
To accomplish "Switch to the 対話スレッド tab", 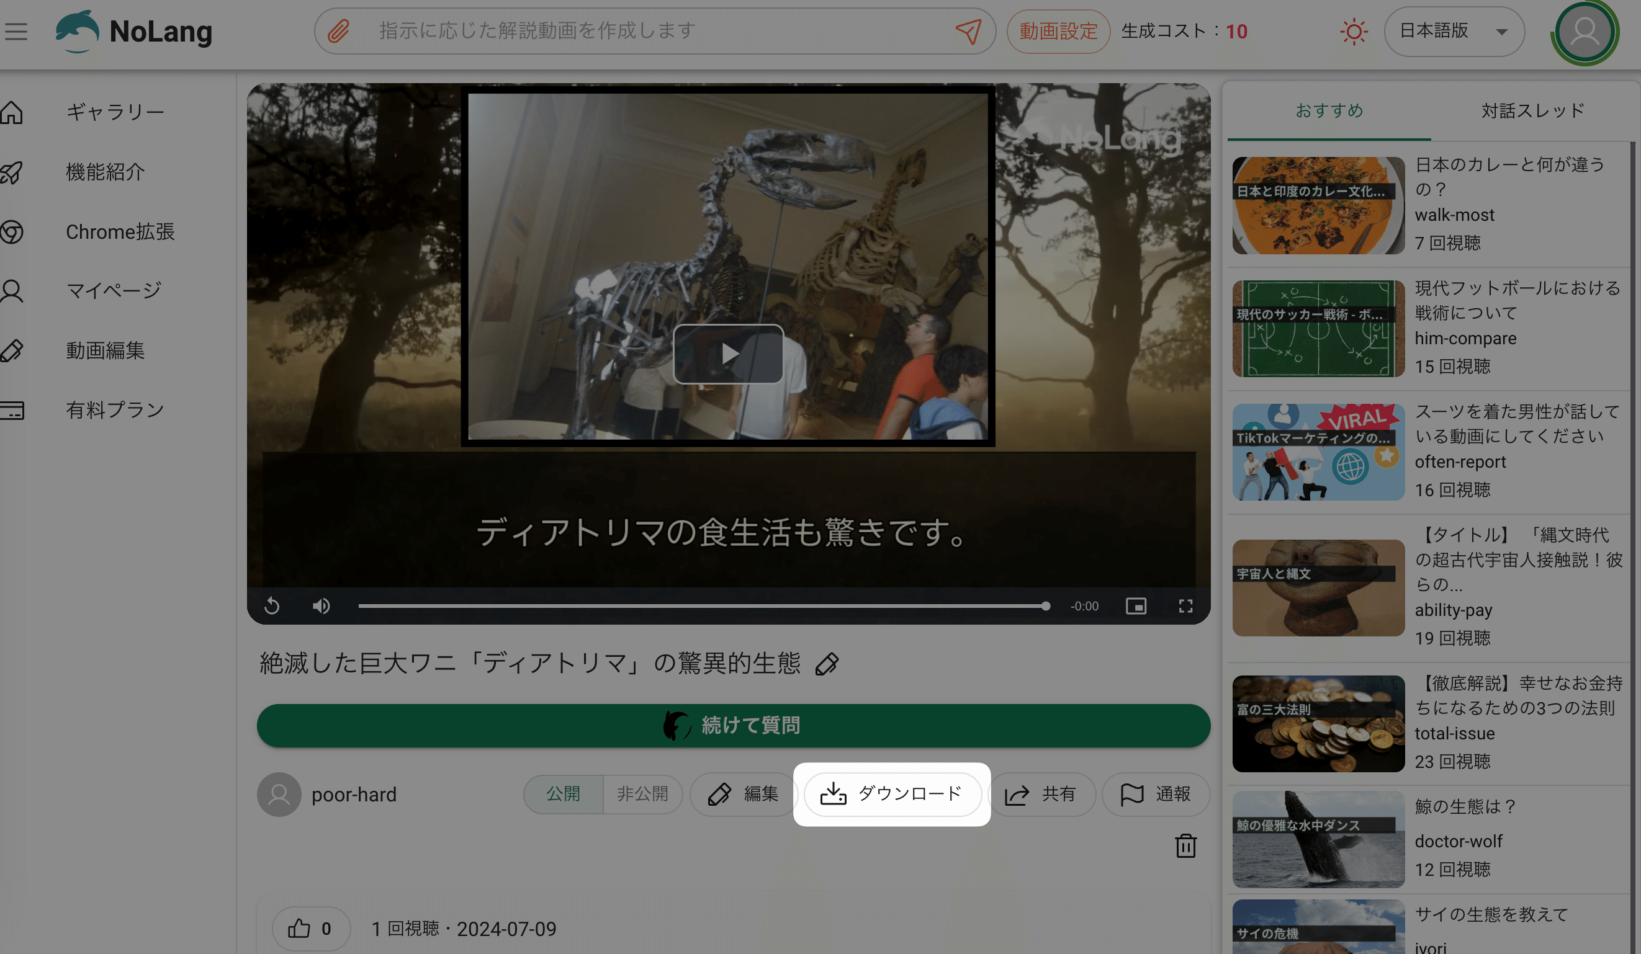I will click(x=1532, y=110).
